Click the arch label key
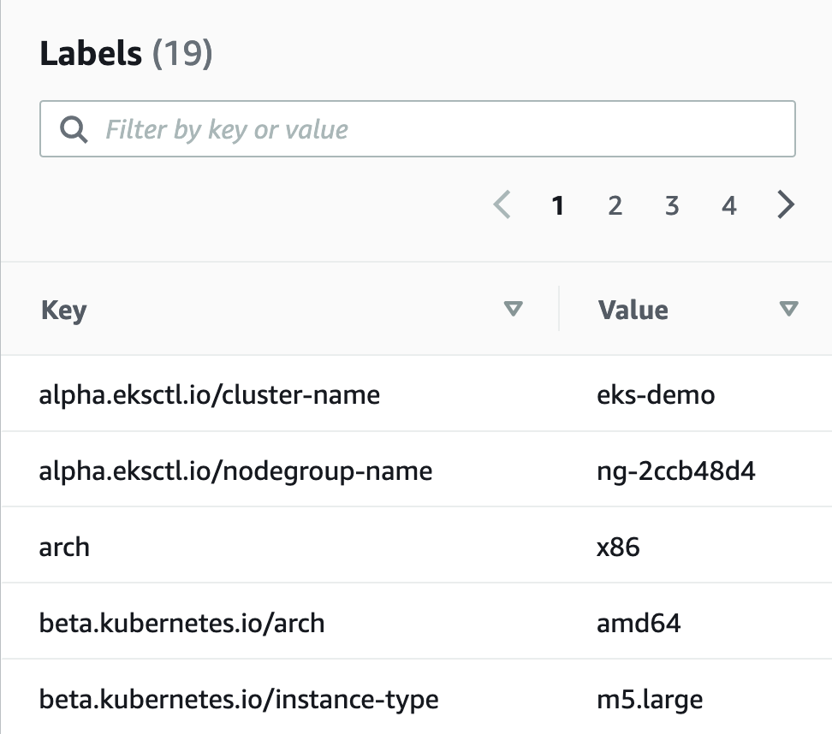Viewport: 832px width, 734px height. point(64,547)
